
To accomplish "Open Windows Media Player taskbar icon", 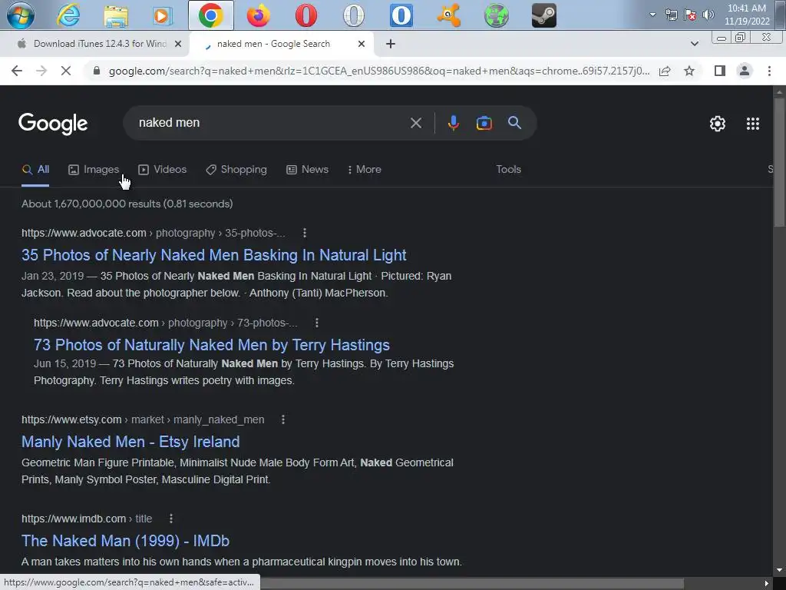I will pos(163,15).
